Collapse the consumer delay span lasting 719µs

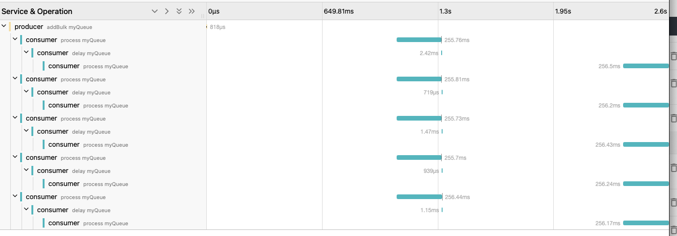(x=26, y=92)
